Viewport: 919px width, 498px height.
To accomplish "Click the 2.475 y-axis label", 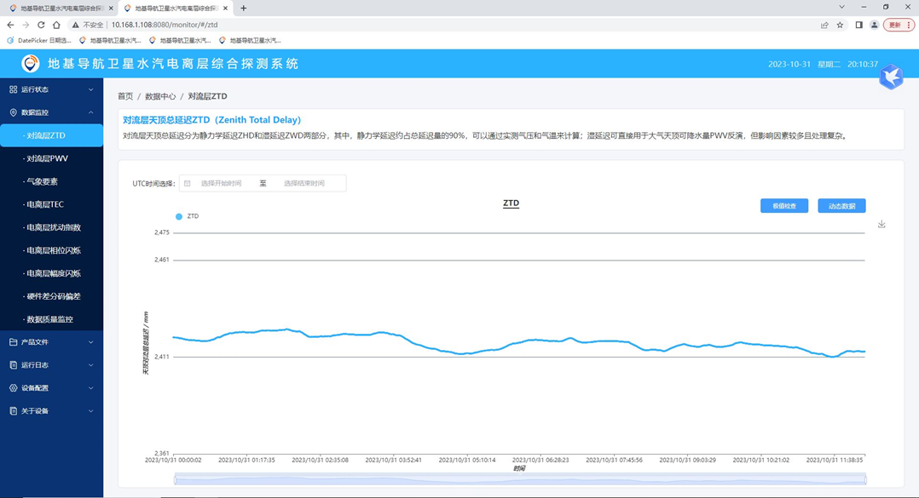I will (162, 232).
